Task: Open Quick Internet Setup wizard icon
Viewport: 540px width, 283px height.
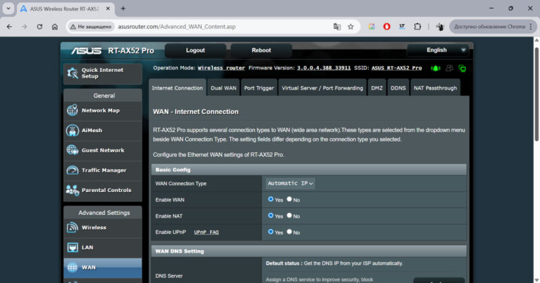Action: point(73,73)
